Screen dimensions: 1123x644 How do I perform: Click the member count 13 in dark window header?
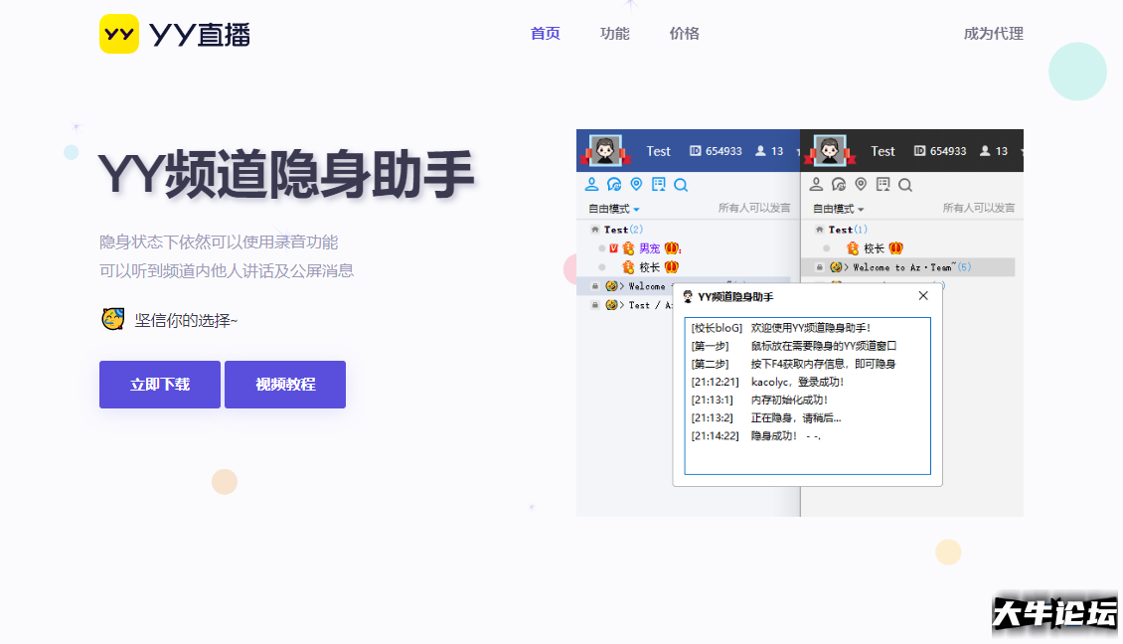coord(994,151)
